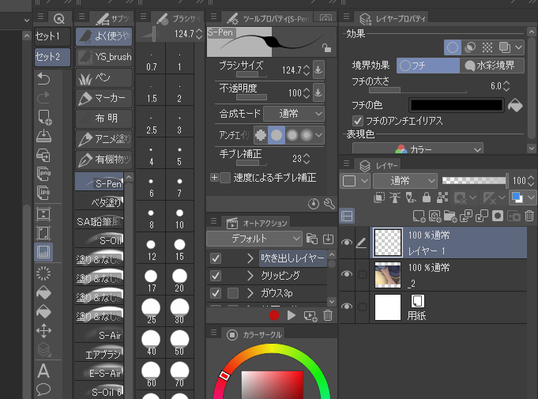538x399 pixels.
Task: Expand the 速度による手ブレ補正 plus box
Action: click(x=214, y=178)
